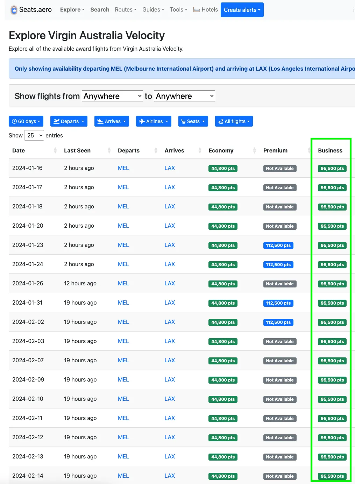Click the Premium column header
Screen dimensions: 355x484
(x=275, y=150)
